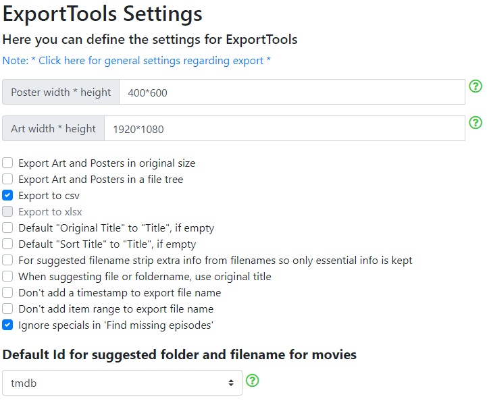This screenshot has height=401, width=487.
Task: Enable Don't add a timestamp option
Action: point(7,292)
